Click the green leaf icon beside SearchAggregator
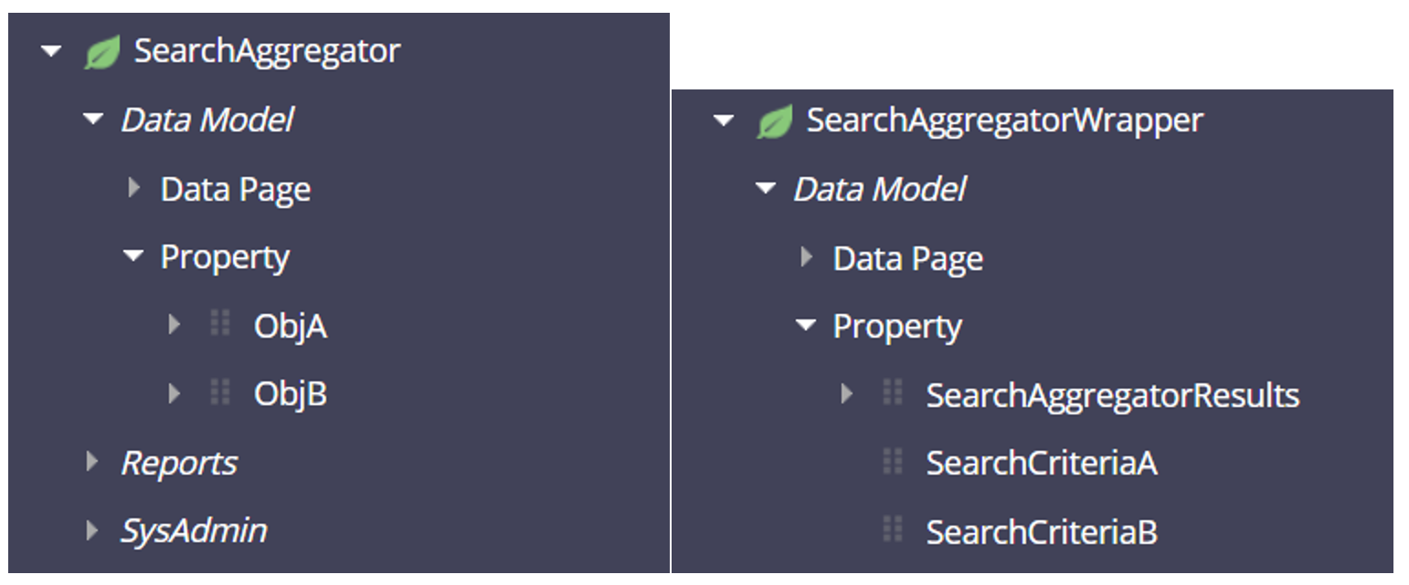1409x585 pixels. tap(101, 52)
